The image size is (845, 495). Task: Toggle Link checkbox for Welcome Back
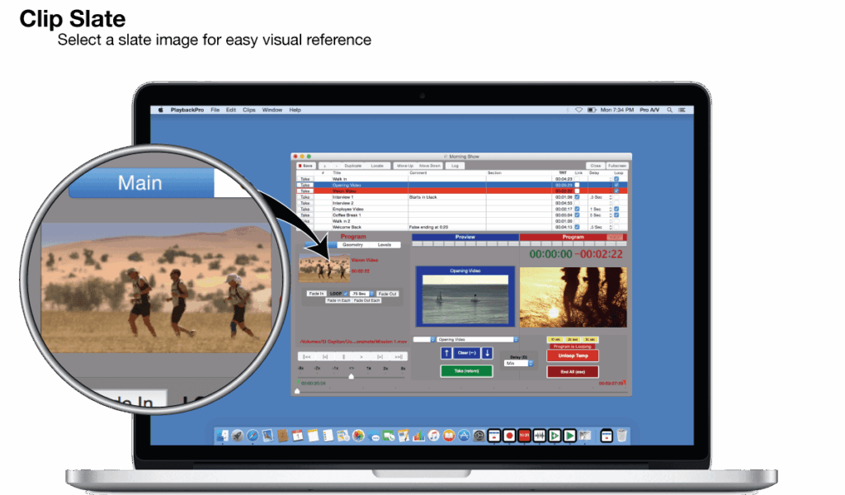click(x=577, y=228)
